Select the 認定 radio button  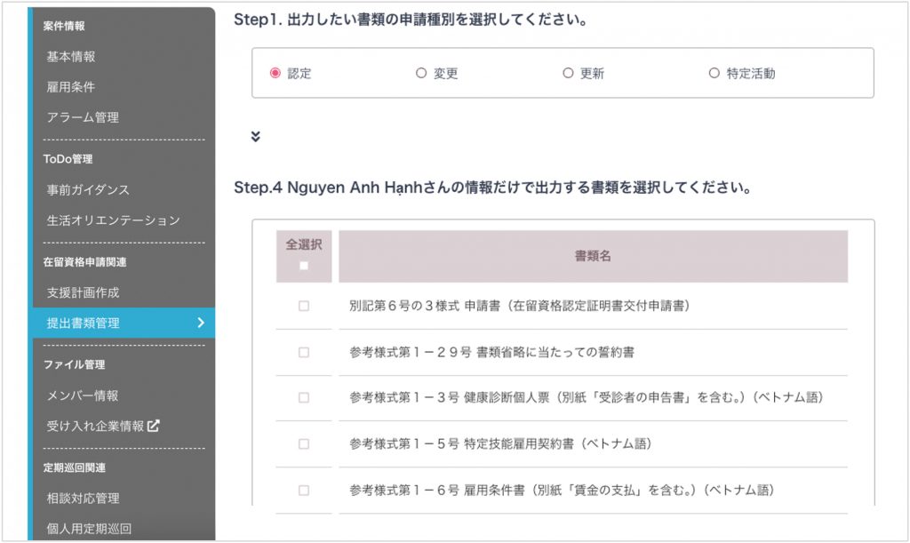coord(275,74)
